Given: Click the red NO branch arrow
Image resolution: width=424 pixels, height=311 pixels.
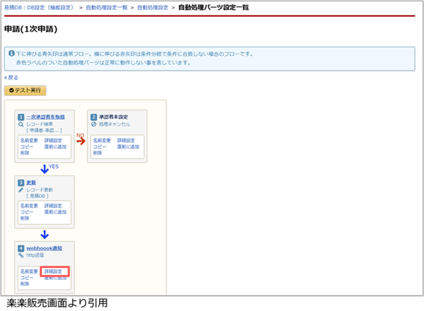Looking at the screenshot, I should click(80, 139).
